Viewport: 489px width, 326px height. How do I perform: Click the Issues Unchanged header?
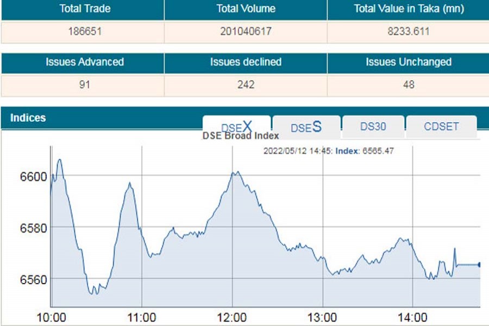click(408, 62)
